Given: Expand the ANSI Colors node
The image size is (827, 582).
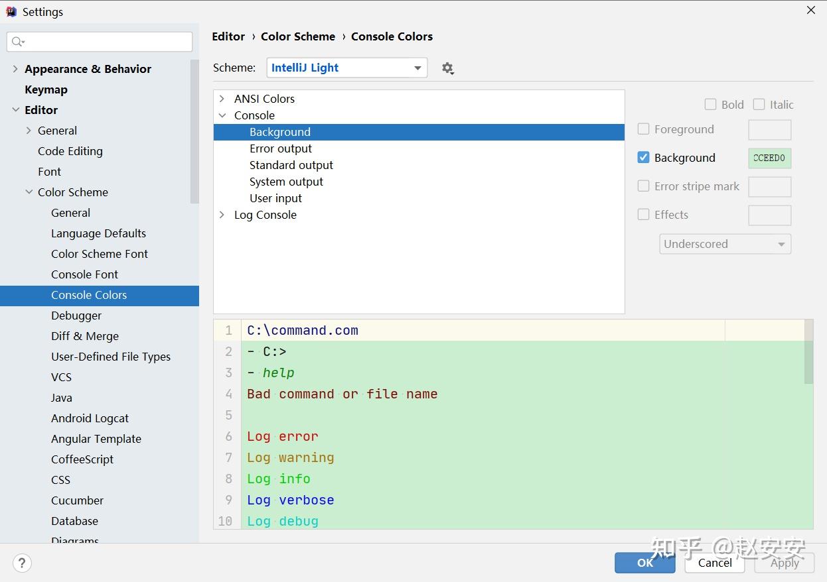Looking at the screenshot, I should coord(222,99).
